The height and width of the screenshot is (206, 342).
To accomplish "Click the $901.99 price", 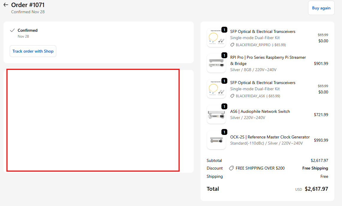I will (x=321, y=63).
